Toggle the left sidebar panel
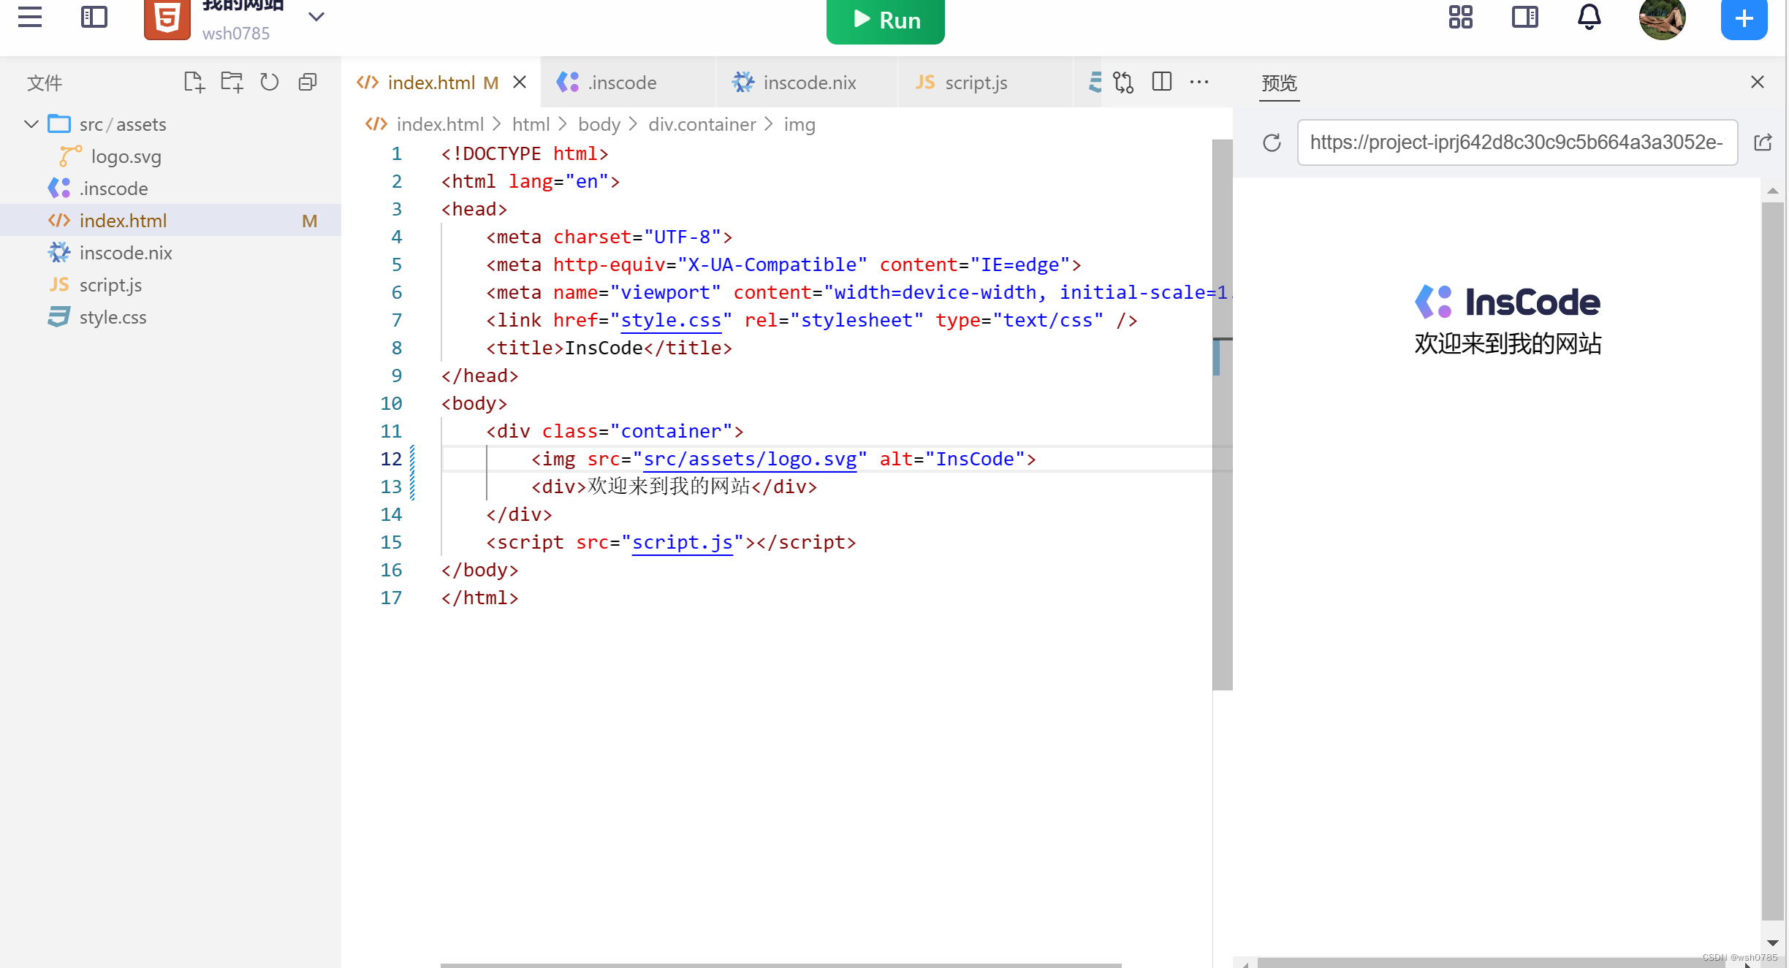Image resolution: width=1789 pixels, height=968 pixels. point(94,18)
